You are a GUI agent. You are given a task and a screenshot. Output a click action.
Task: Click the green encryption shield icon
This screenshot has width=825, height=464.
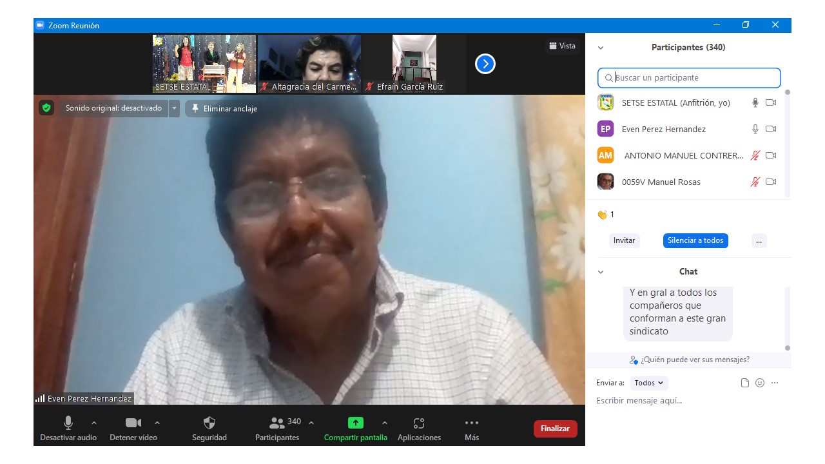click(x=46, y=108)
